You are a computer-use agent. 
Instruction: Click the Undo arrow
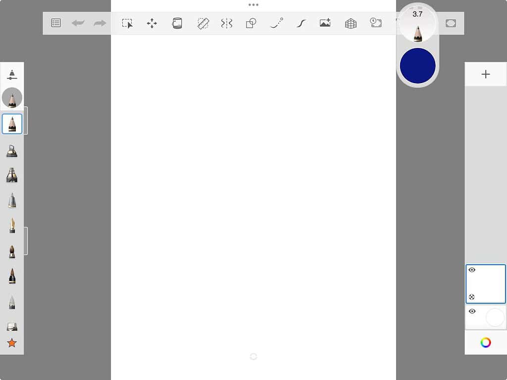tap(78, 23)
